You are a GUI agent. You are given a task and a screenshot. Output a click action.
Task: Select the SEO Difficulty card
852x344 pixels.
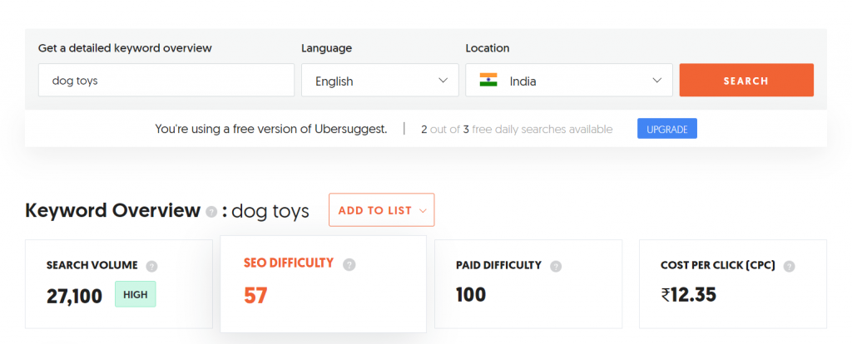coord(324,284)
